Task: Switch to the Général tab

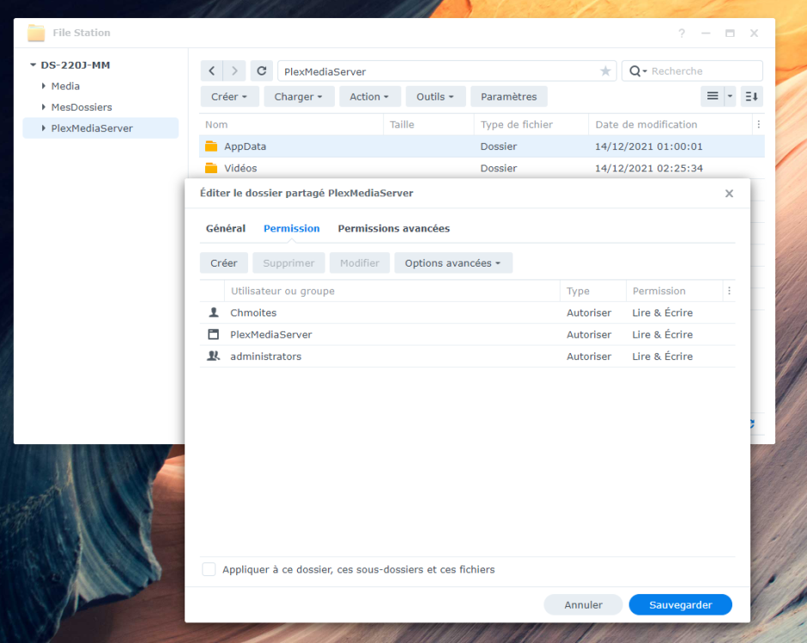Action: coord(226,228)
